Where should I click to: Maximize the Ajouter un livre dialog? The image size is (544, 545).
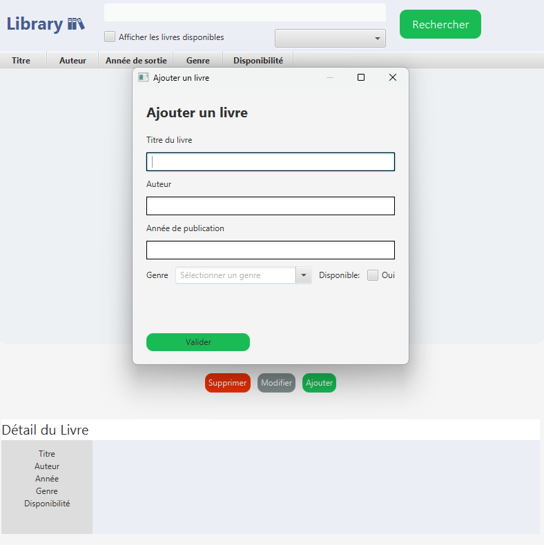(x=361, y=77)
